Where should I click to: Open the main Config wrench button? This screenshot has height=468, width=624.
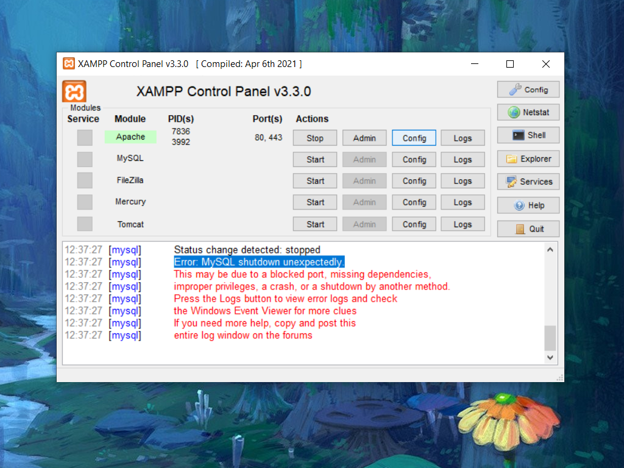coord(528,90)
